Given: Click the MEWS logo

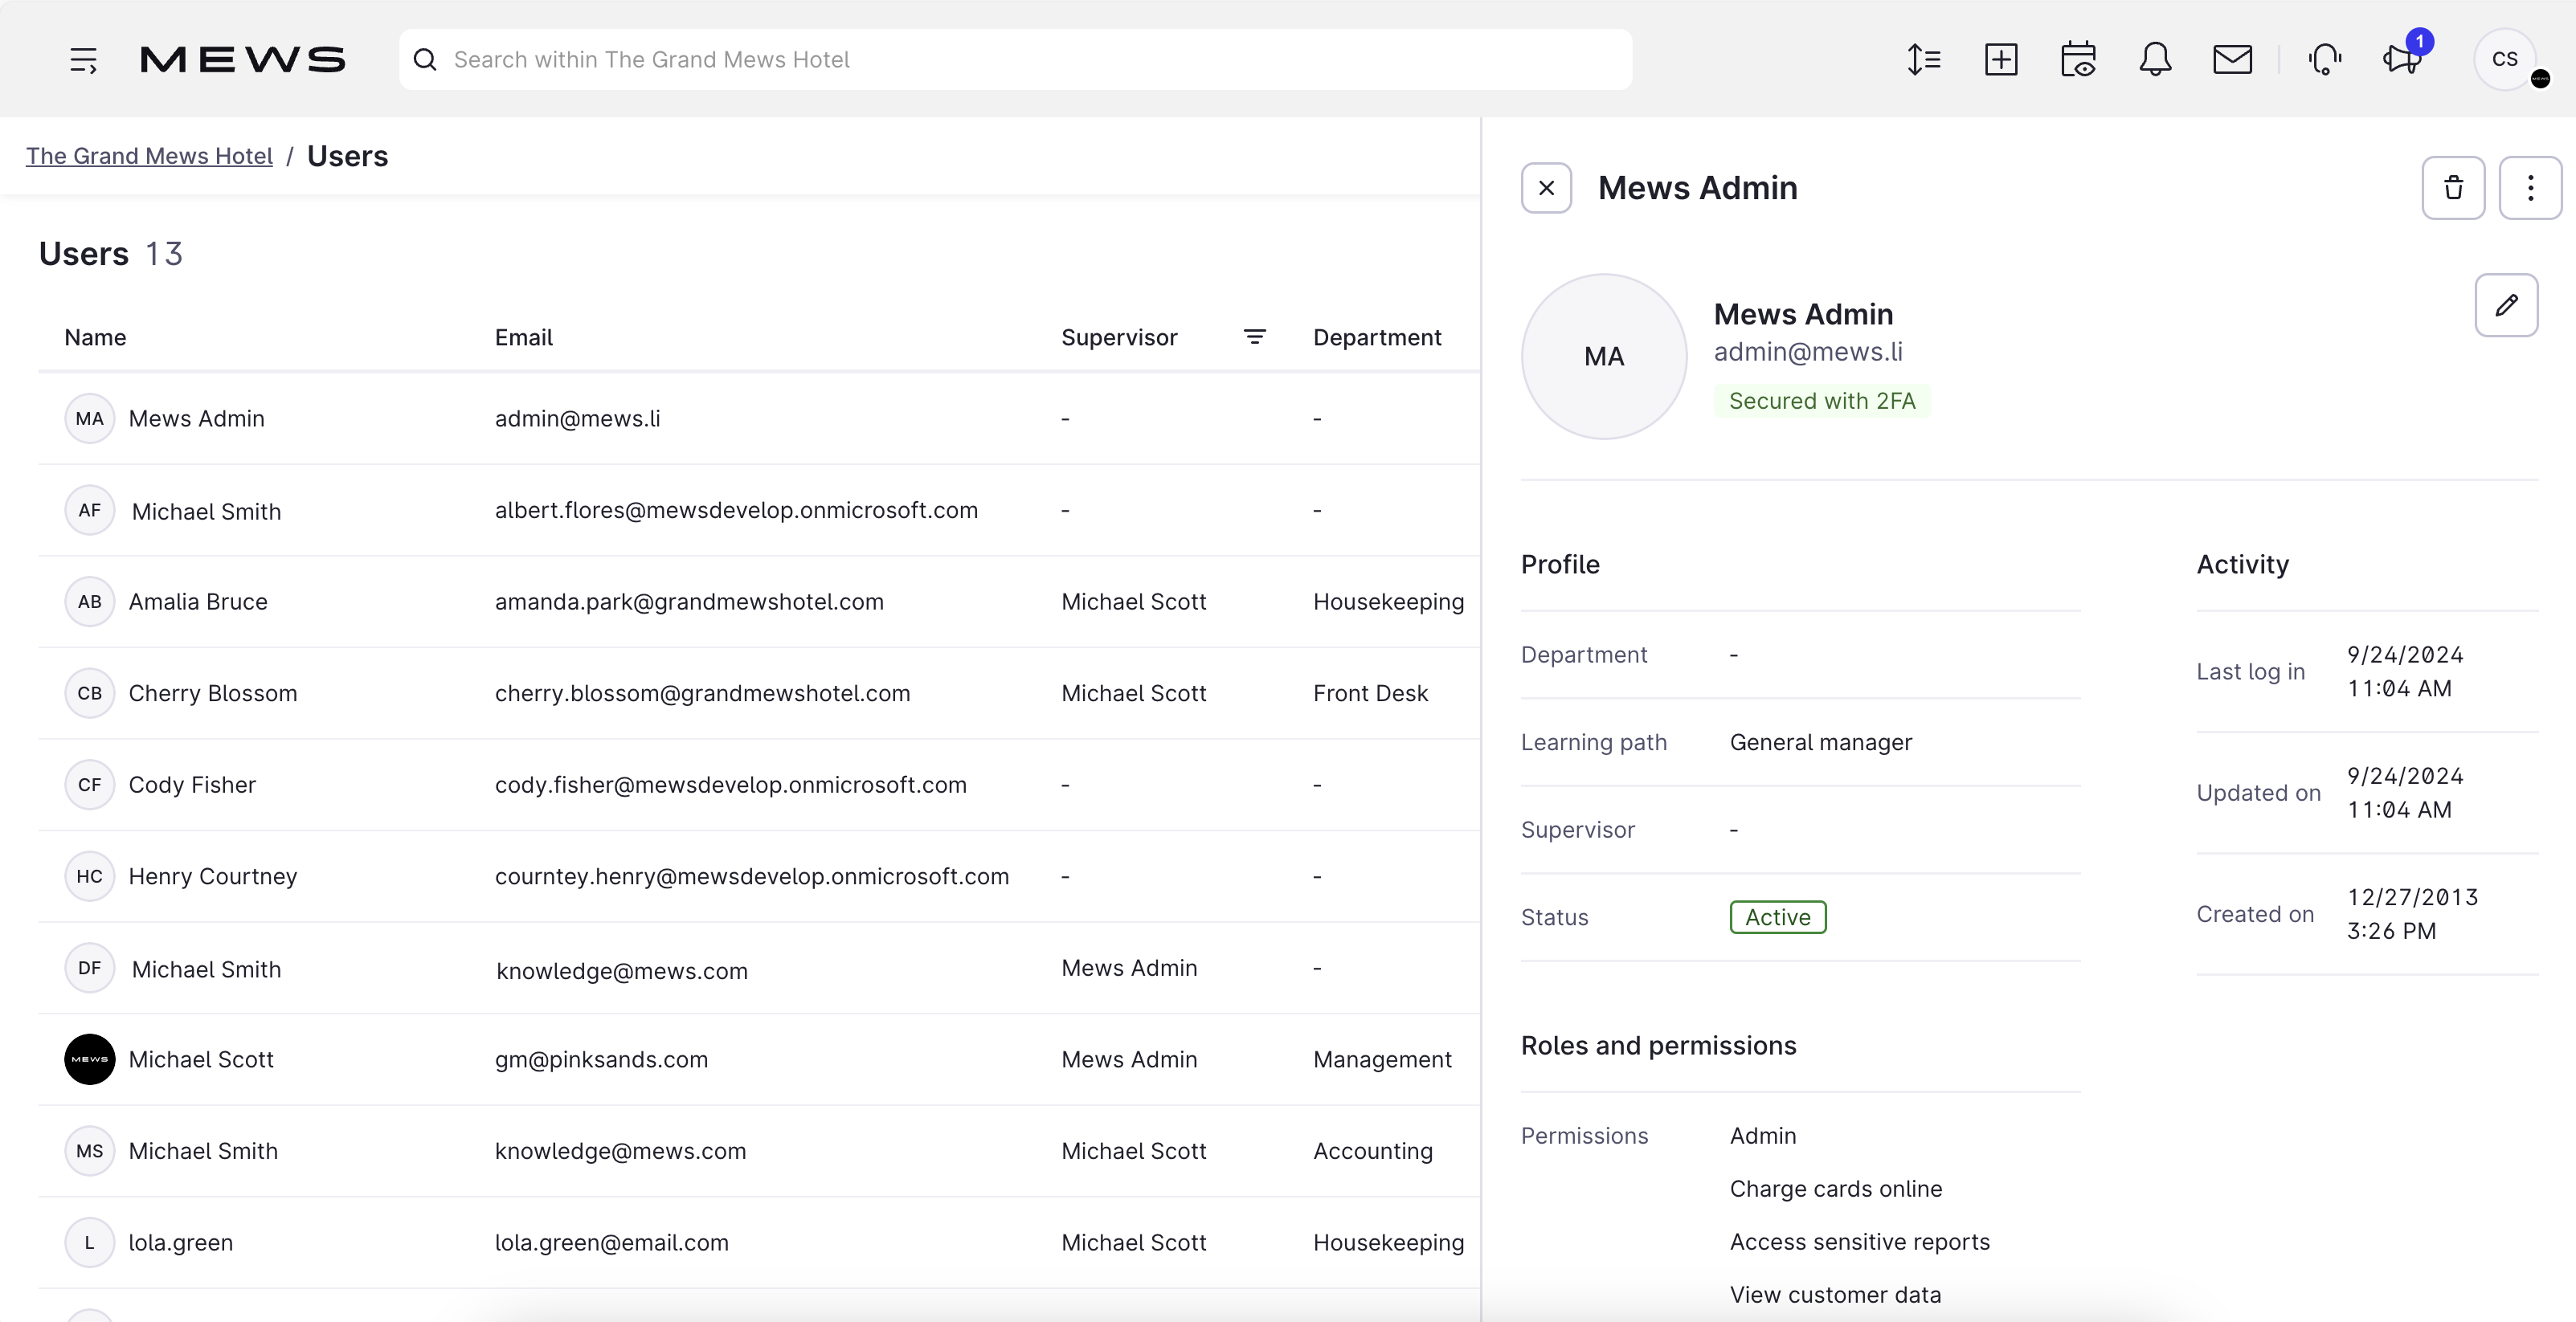Looking at the screenshot, I should (243, 60).
